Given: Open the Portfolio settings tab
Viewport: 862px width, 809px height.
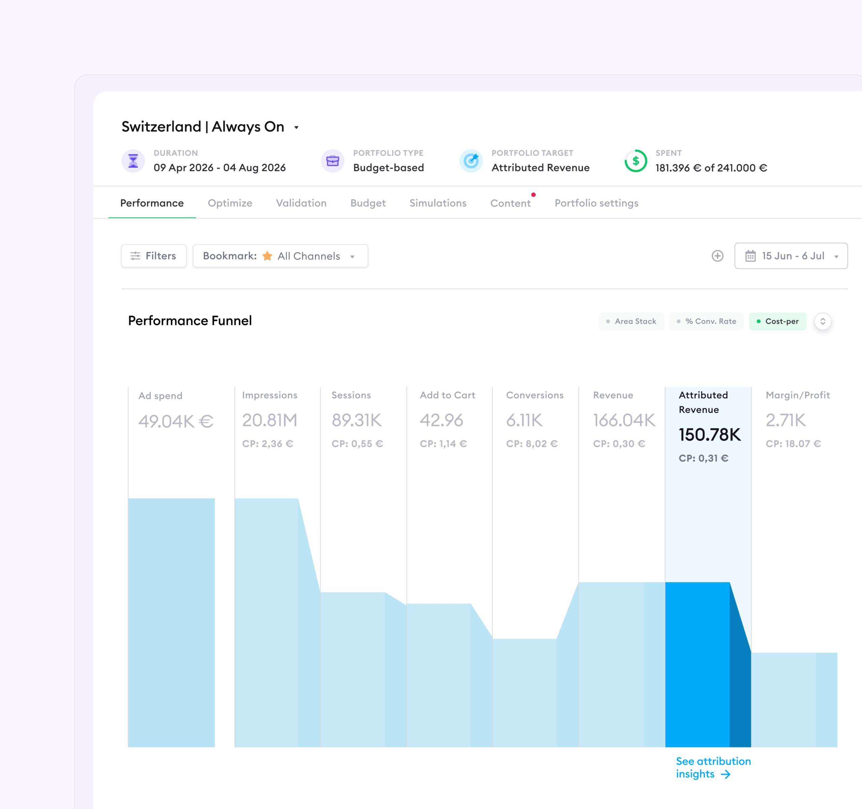Looking at the screenshot, I should tap(597, 203).
